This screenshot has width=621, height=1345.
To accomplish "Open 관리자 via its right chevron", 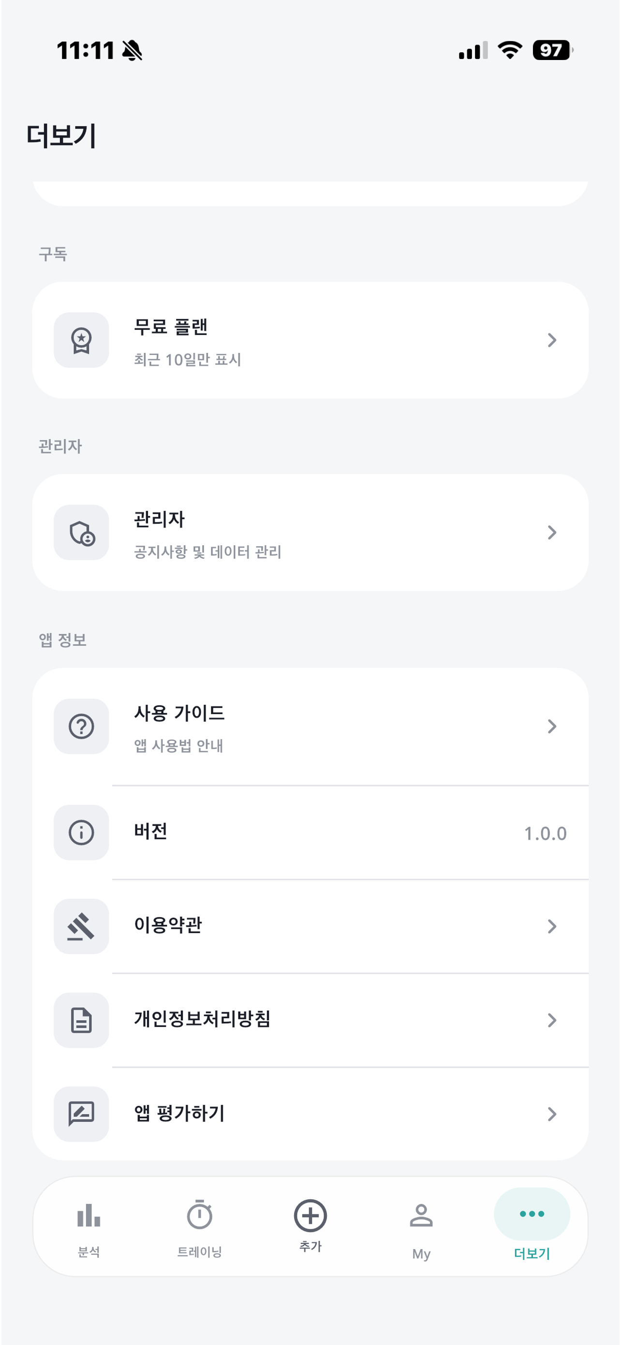I will [x=552, y=533].
